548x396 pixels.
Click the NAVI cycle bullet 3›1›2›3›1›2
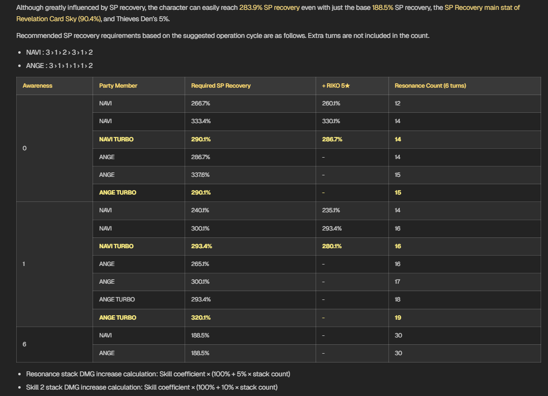[x=60, y=52]
